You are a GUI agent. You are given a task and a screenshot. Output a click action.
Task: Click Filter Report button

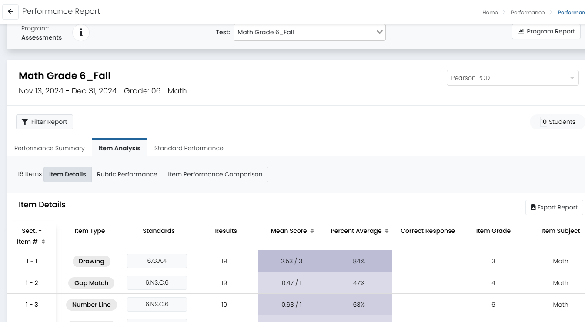(x=44, y=122)
